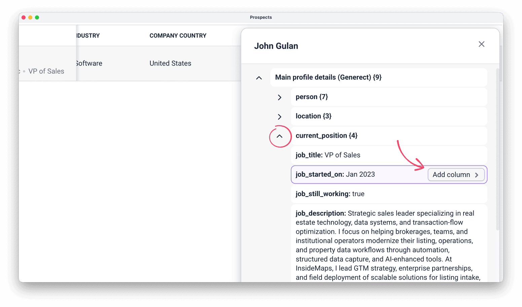This screenshot has height=307, width=522.
Task: Collapse the current_position {4} node
Action: (x=279, y=136)
